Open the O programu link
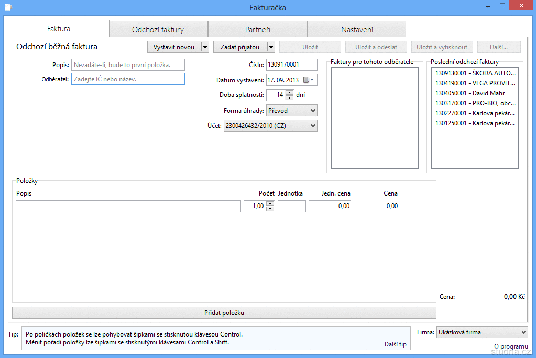 [511, 346]
